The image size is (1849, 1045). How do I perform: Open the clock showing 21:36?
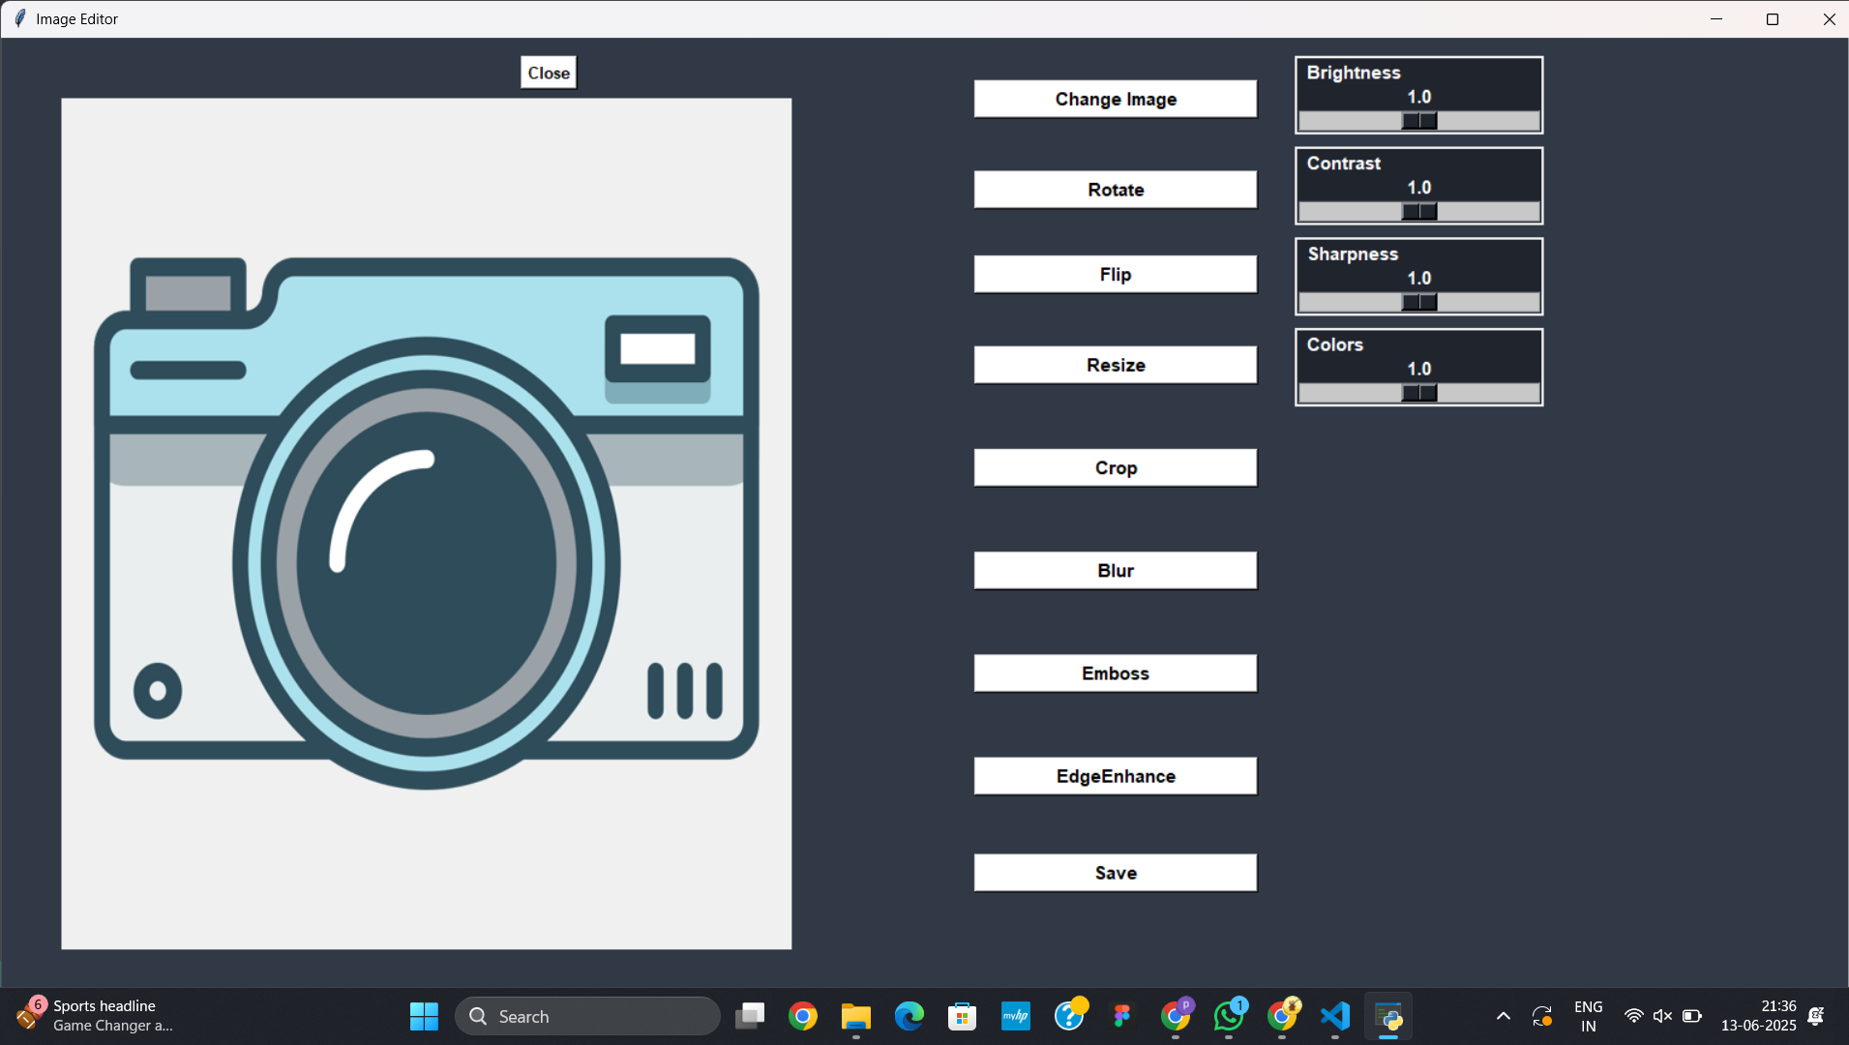[1759, 1016]
